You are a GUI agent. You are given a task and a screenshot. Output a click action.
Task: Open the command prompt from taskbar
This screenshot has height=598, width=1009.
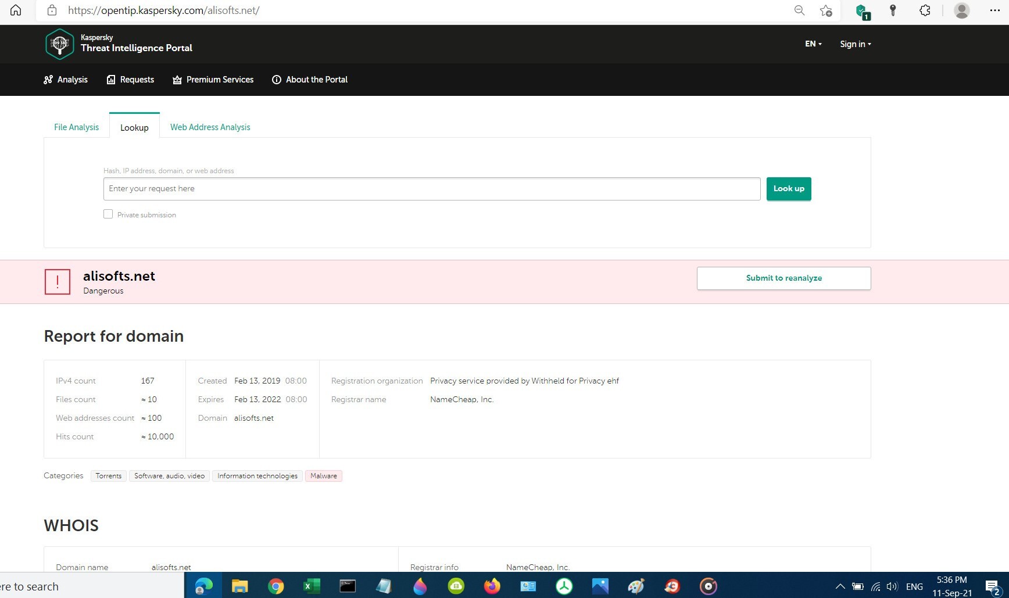click(348, 586)
